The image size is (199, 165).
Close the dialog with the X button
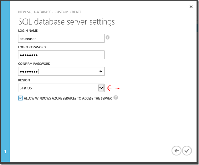[191, 7]
